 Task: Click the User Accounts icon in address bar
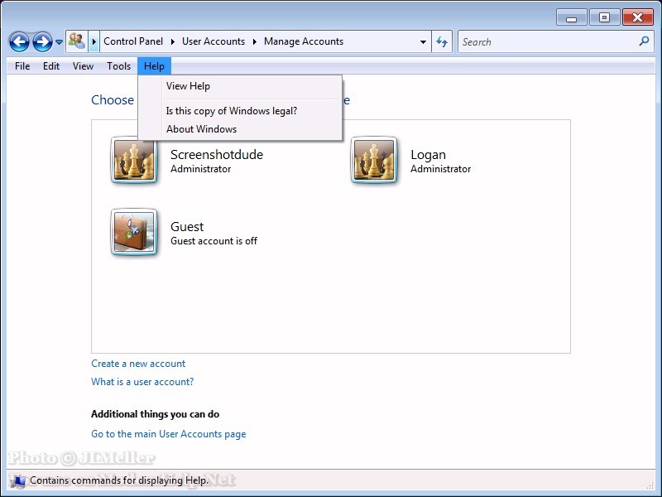point(77,41)
